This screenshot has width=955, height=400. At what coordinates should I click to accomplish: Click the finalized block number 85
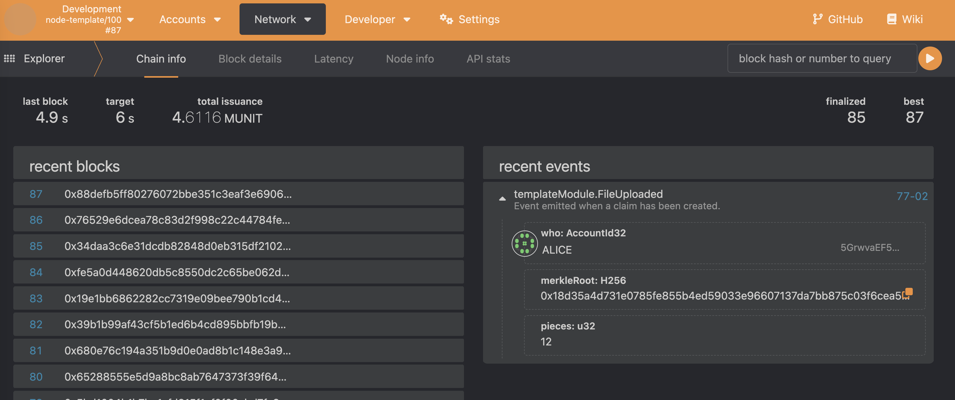point(856,117)
